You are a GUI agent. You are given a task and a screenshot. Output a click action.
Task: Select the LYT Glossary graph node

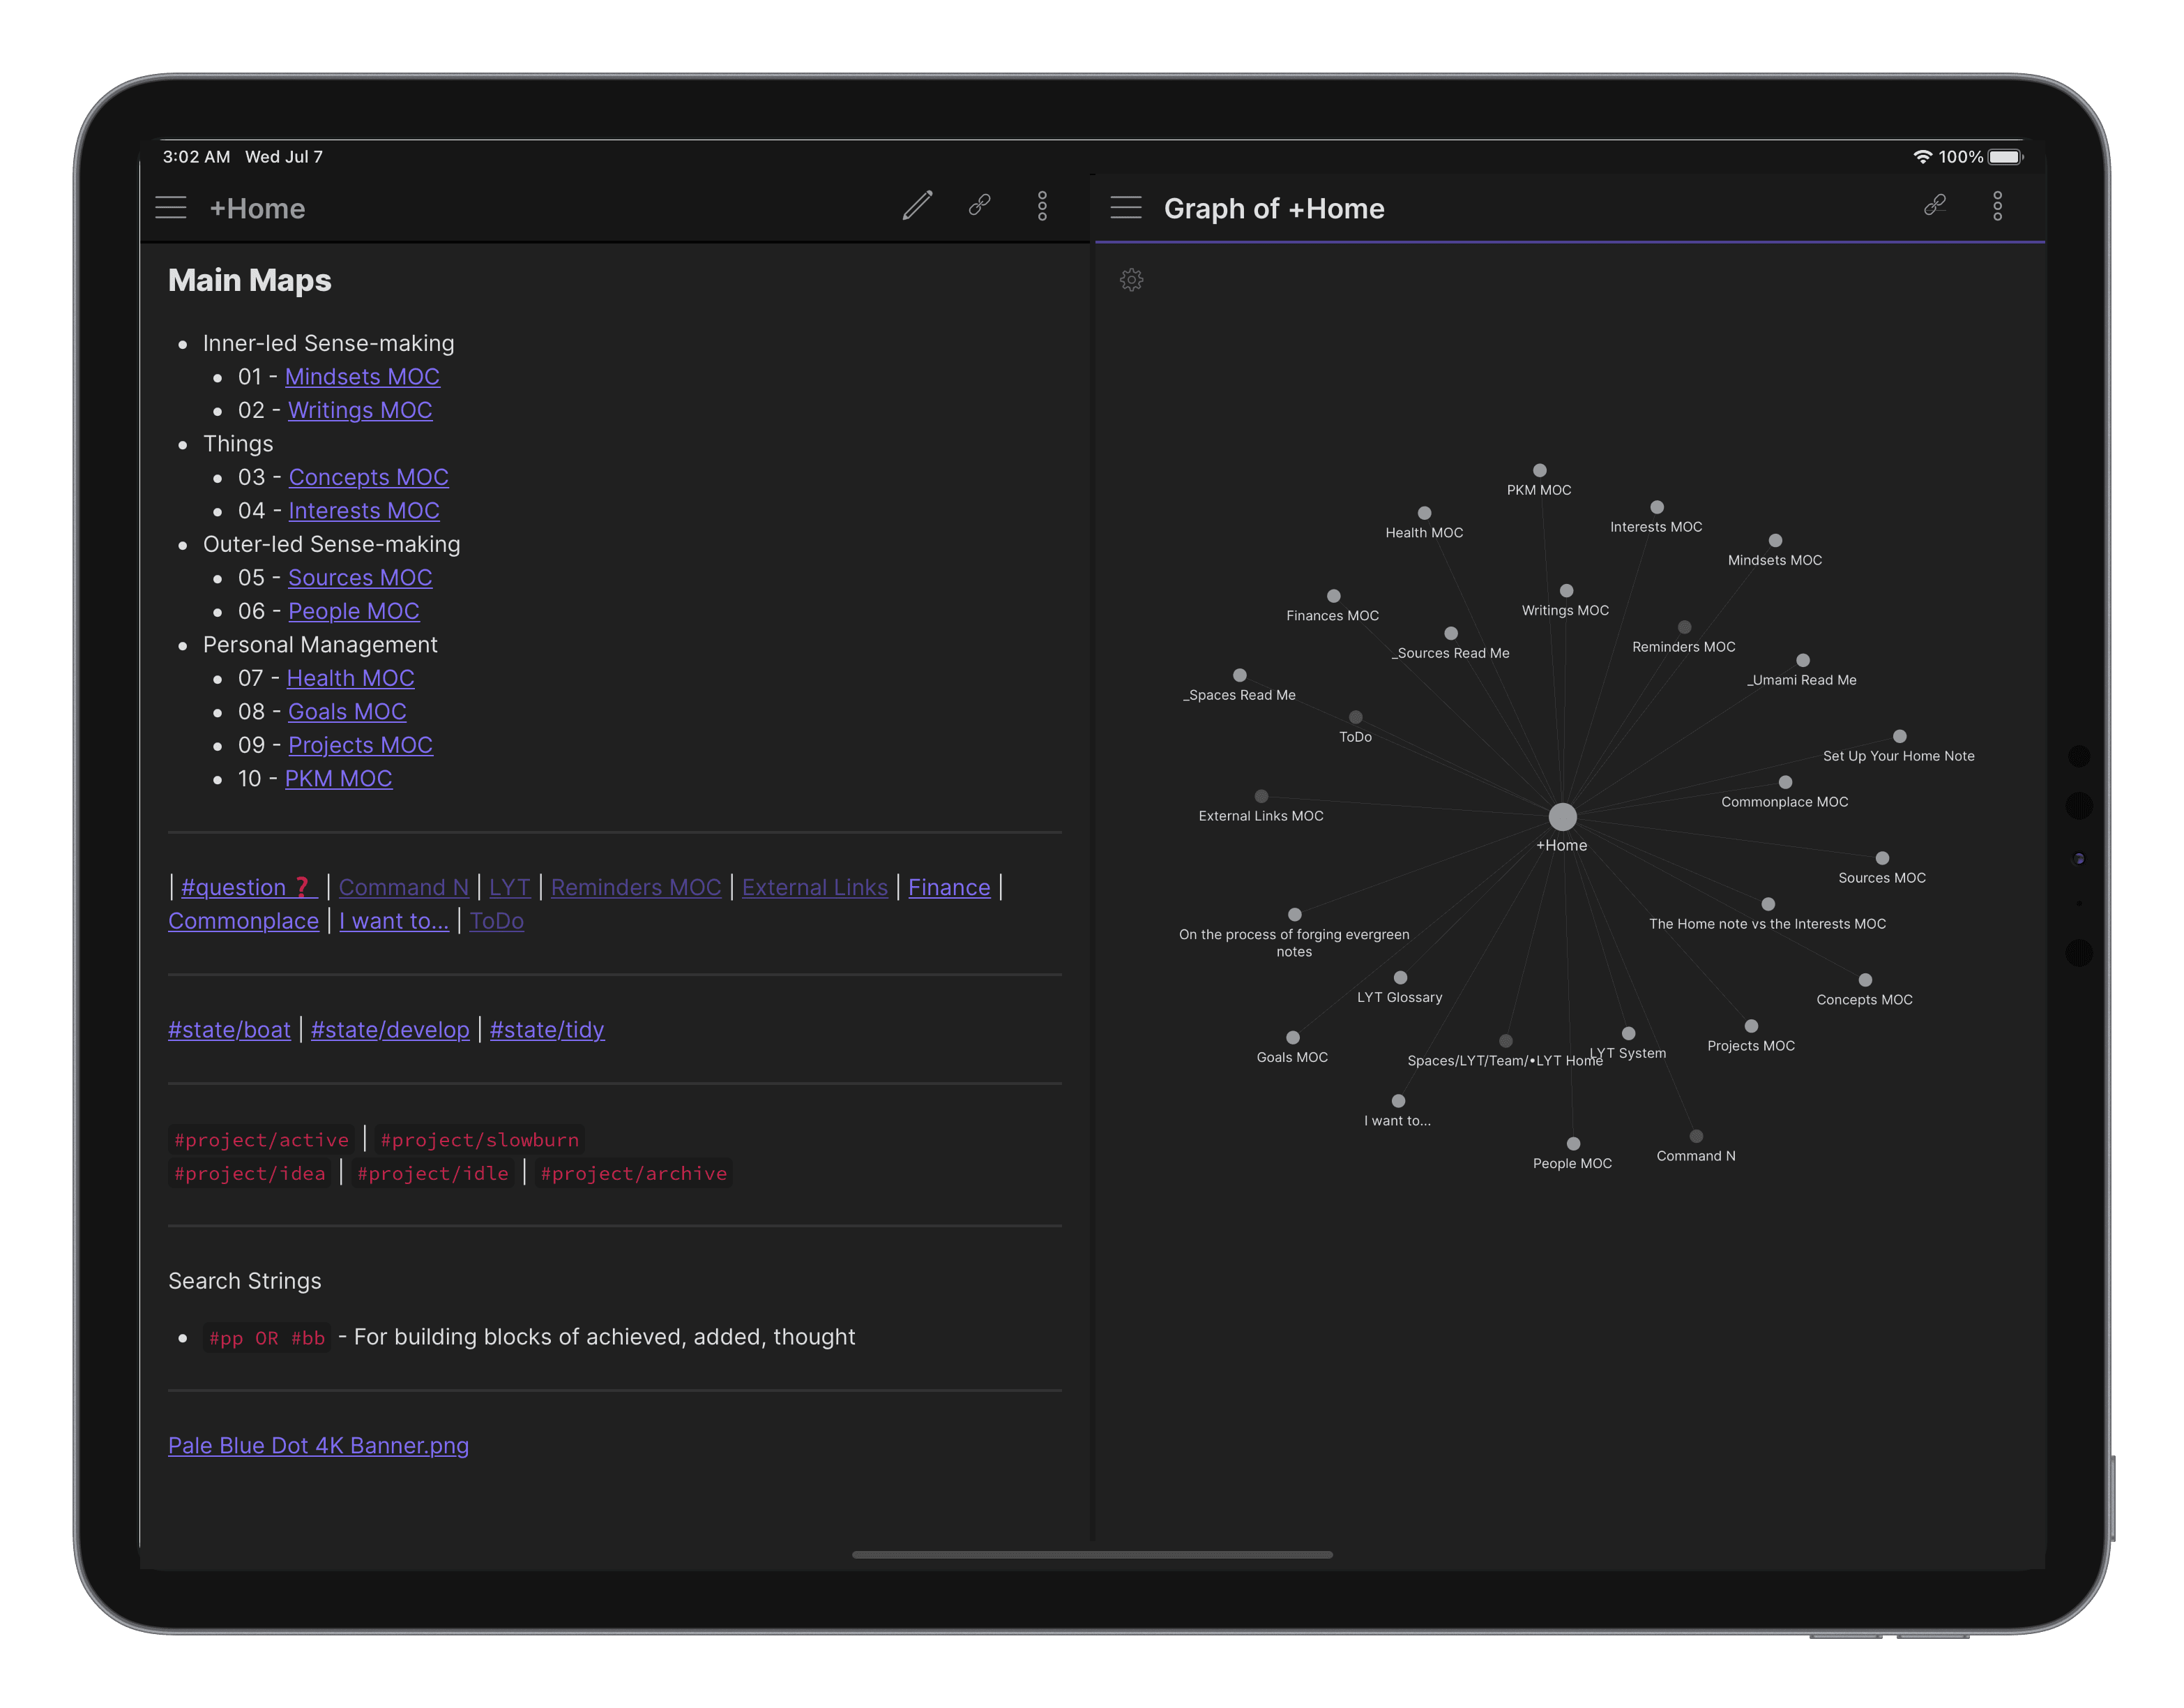[x=1400, y=977]
